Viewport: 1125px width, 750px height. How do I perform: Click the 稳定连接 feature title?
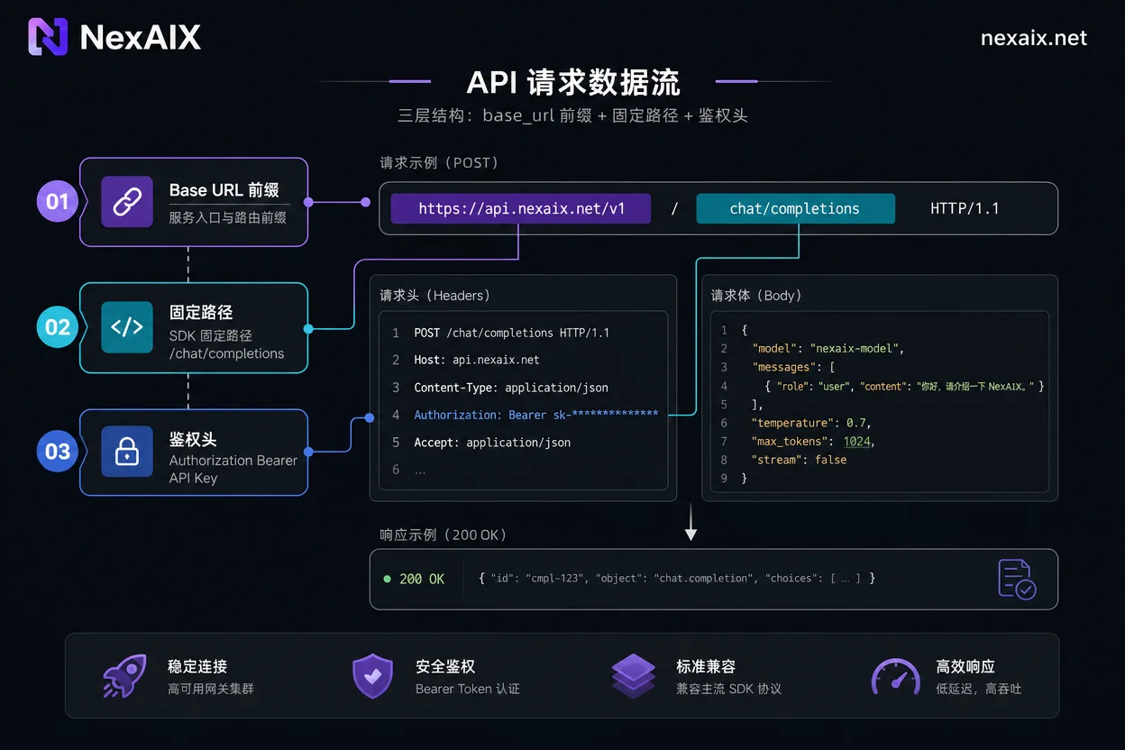click(x=197, y=666)
